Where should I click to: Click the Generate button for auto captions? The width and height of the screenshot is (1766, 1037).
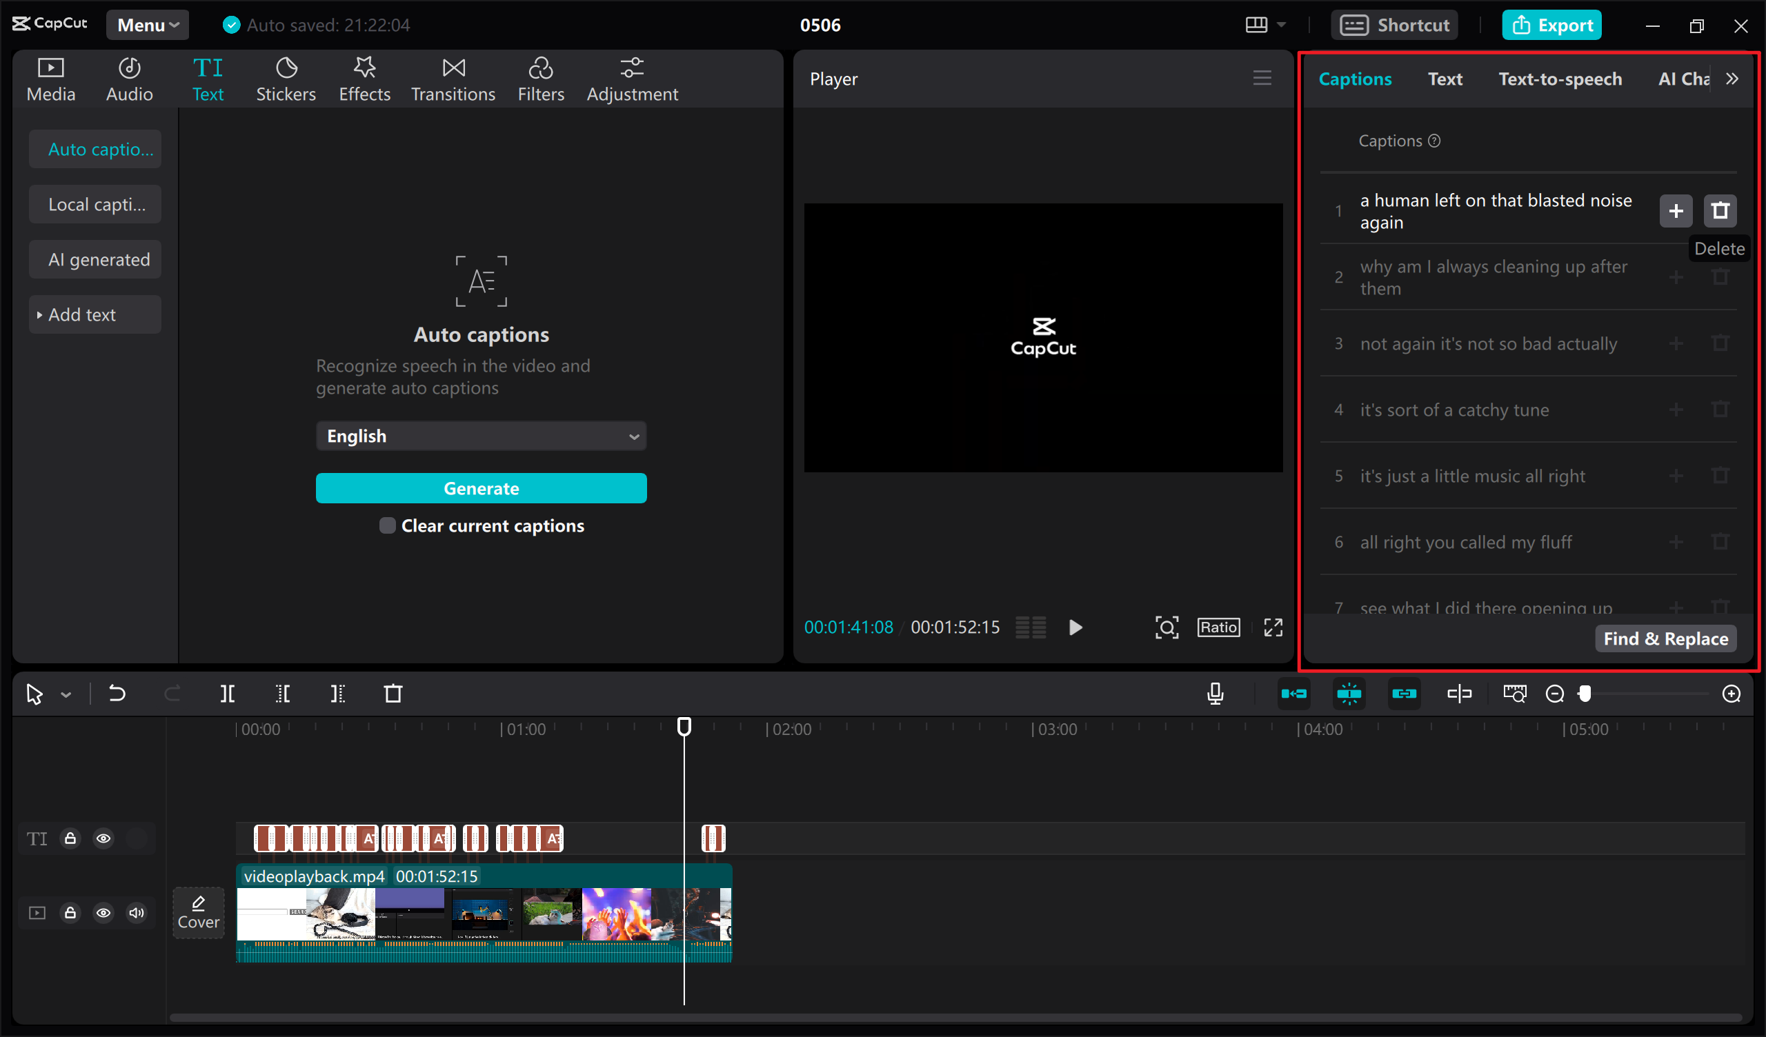pyautogui.click(x=481, y=487)
